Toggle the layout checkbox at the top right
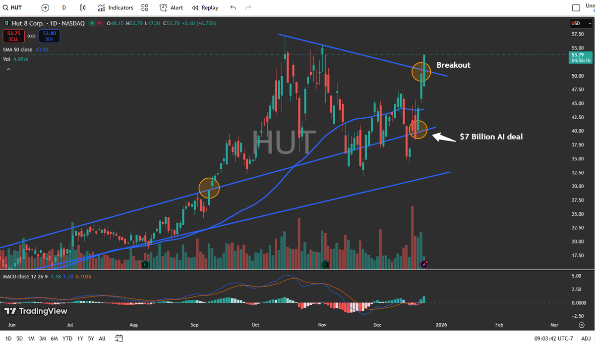Image resolution: width=595 pixels, height=346 pixels. pos(576,7)
